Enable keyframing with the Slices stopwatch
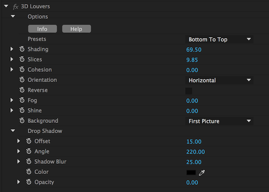This screenshot has width=269, height=192. tap(22, 60)
